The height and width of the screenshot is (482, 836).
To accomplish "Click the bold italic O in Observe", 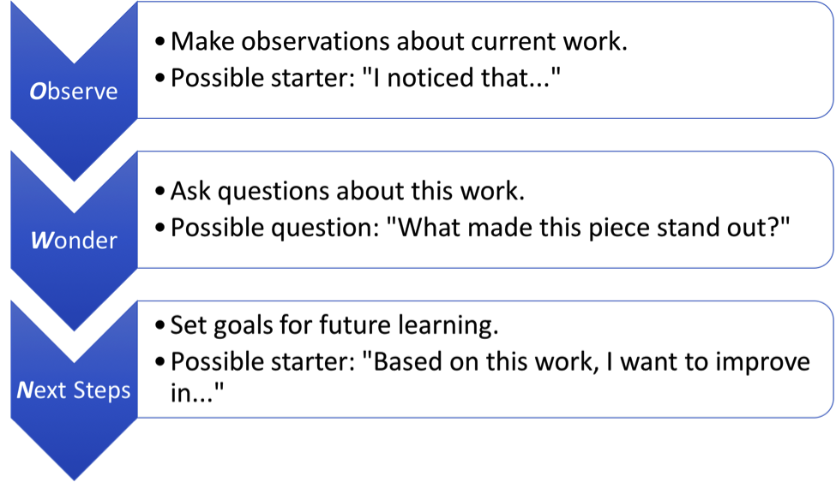I will coord(38,92).
